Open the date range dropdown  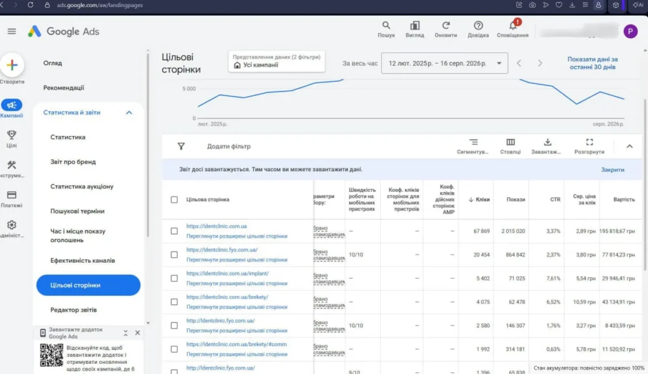(444, 63)
